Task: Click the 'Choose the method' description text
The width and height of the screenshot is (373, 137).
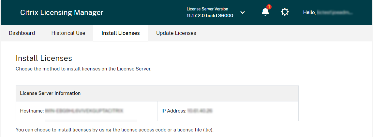Action: point(83,69)
